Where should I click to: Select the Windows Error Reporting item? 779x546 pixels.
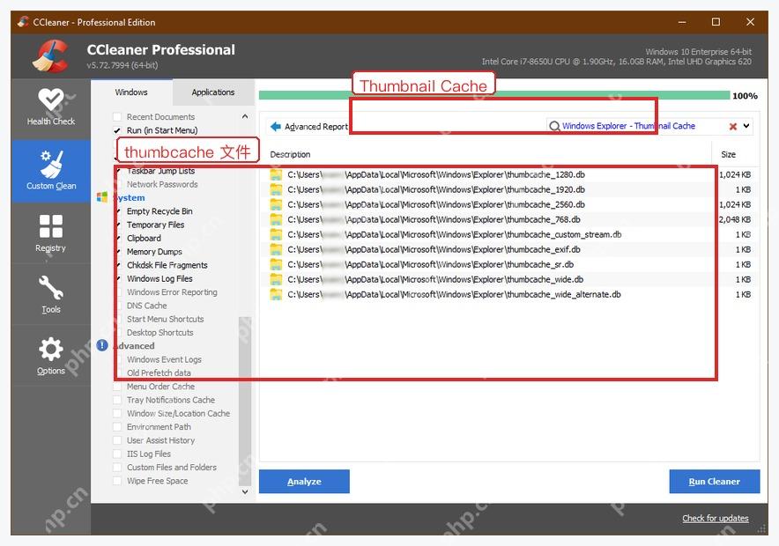(x=172, y=291)
